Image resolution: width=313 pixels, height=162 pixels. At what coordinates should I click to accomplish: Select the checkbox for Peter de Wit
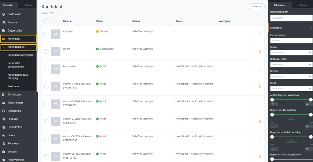pos(46,69)
